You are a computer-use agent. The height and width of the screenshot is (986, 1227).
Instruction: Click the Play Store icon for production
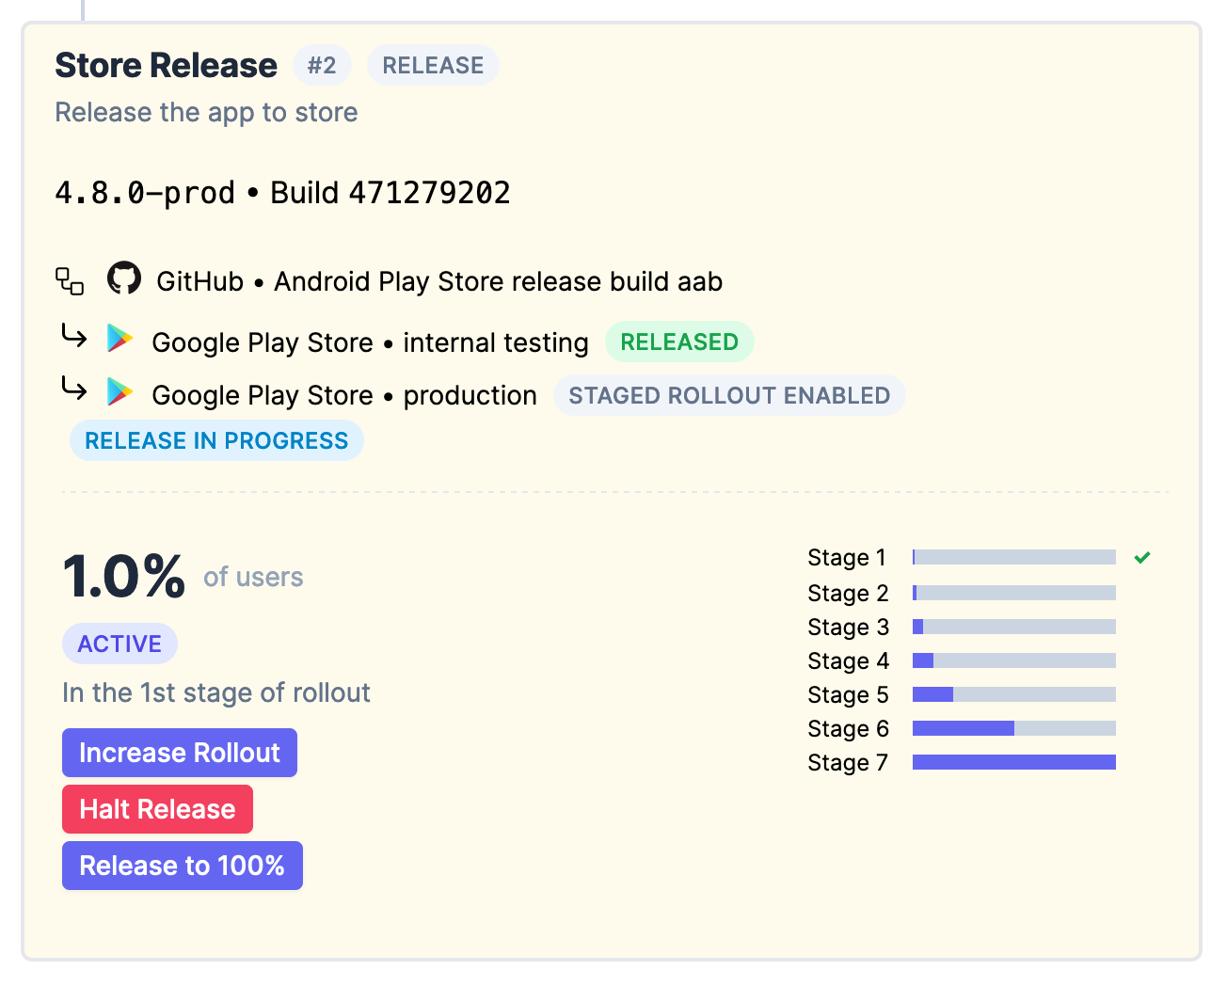pyautogui.click(x=120, y=391)
